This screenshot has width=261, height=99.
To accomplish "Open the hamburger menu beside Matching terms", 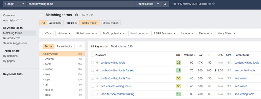I will pos(41,15).
